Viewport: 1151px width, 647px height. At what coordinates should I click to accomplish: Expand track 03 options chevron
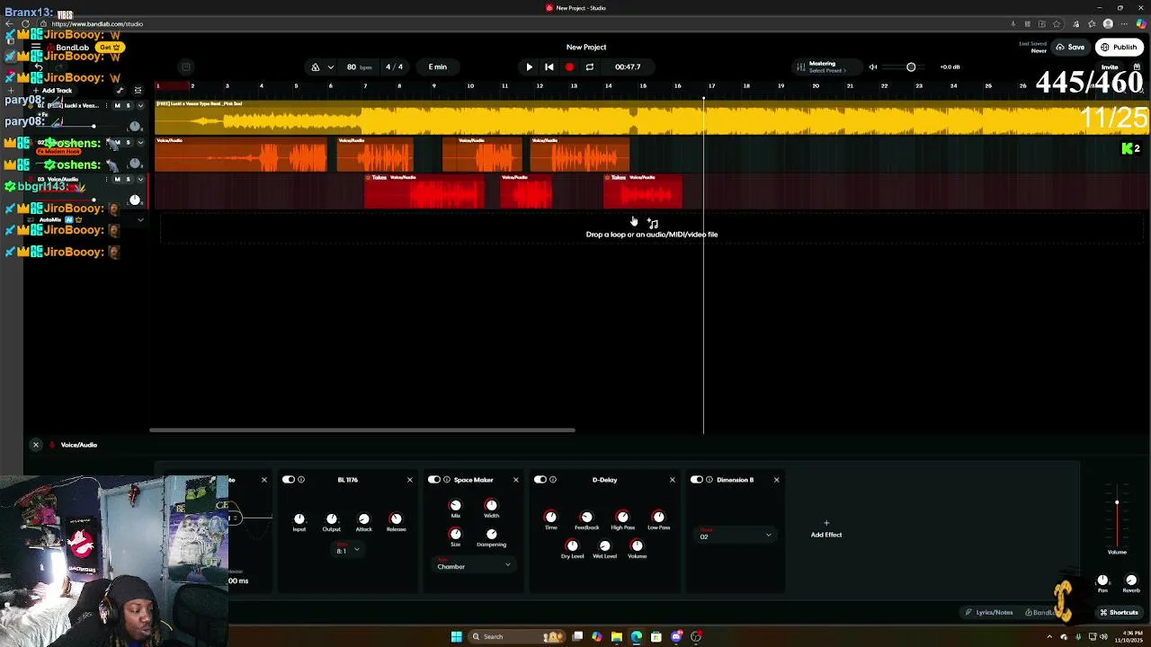click(x=140, y=179)
